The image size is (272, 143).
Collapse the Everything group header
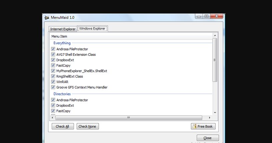(62, 43)
